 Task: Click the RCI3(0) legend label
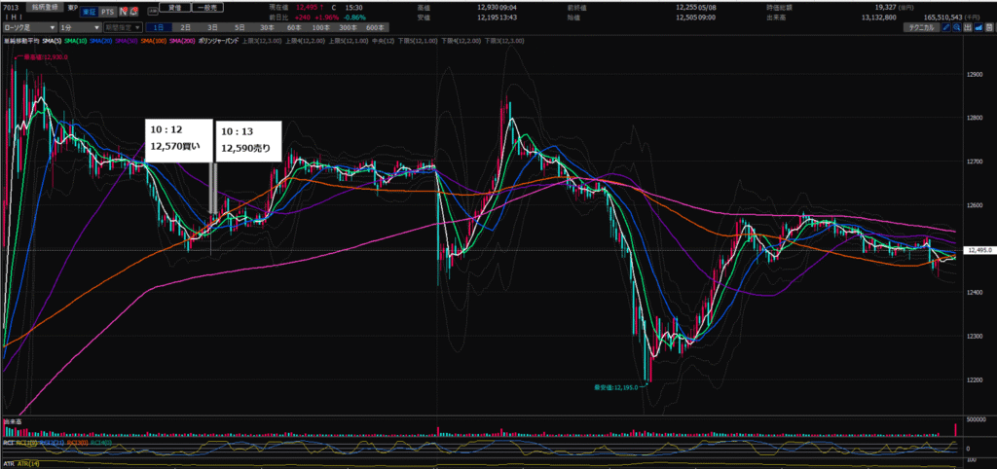point(77,443)
